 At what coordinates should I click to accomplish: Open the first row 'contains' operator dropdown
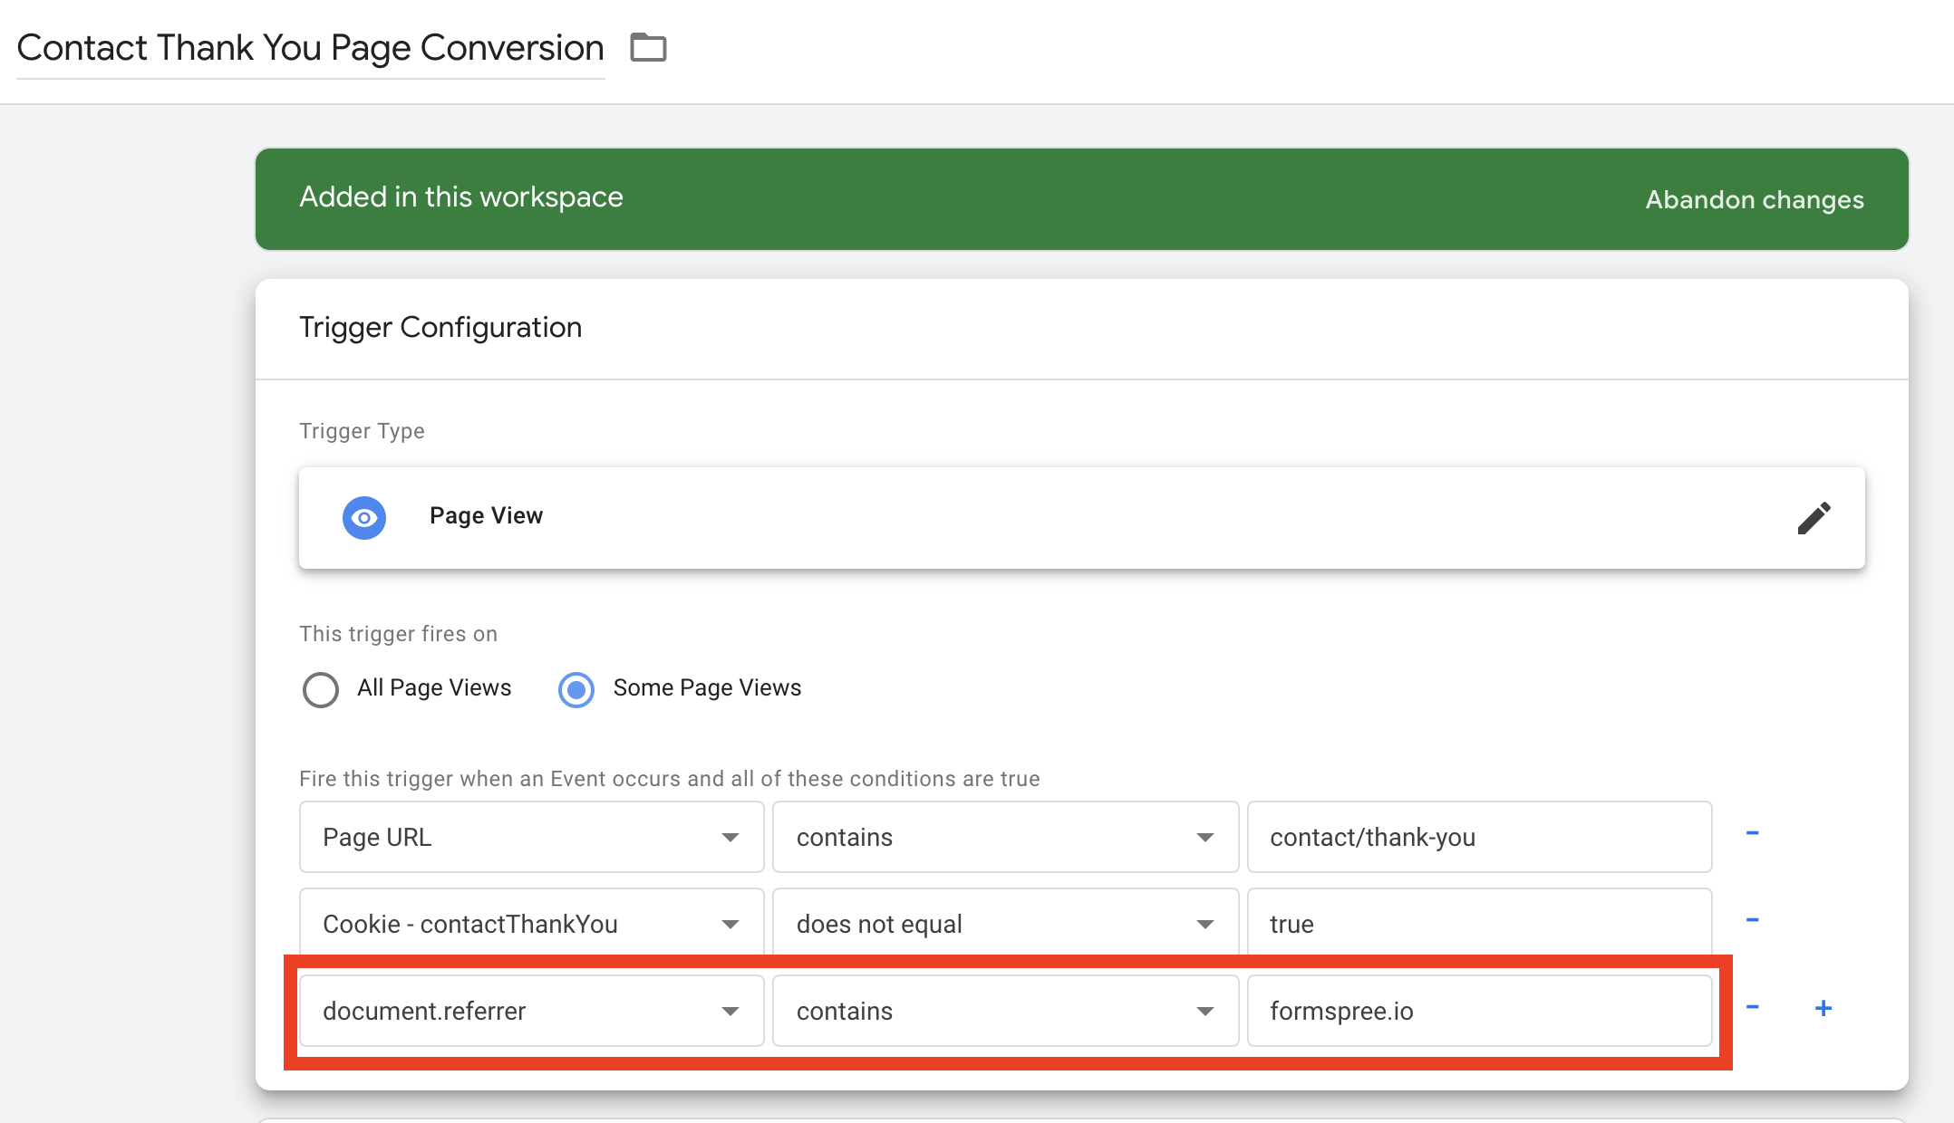pyautogui.click(x=1004, y=837)
